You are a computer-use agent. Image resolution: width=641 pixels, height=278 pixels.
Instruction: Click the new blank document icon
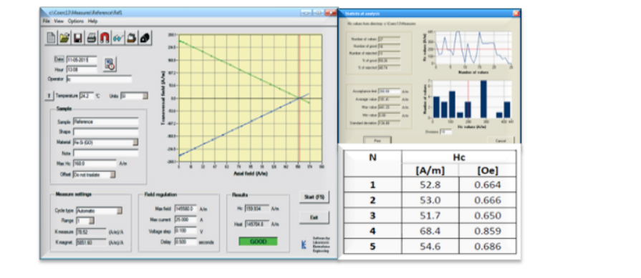click(x=51, y=38)
